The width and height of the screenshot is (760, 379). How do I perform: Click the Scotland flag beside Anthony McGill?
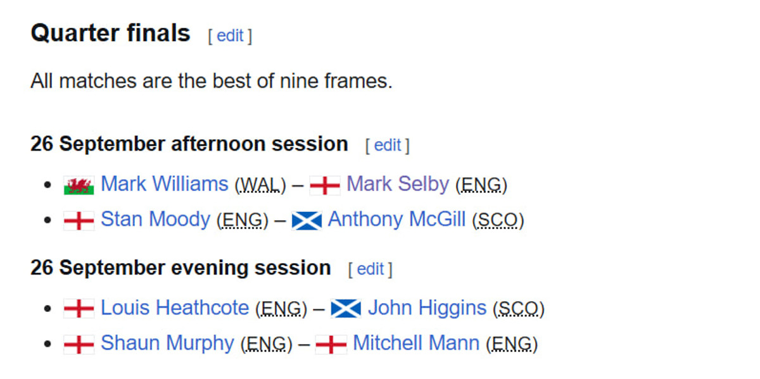point(307,221)
